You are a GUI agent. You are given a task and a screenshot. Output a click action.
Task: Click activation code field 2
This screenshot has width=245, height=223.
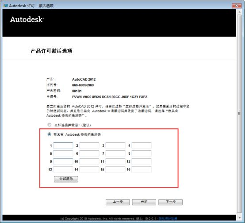[89, 145]
